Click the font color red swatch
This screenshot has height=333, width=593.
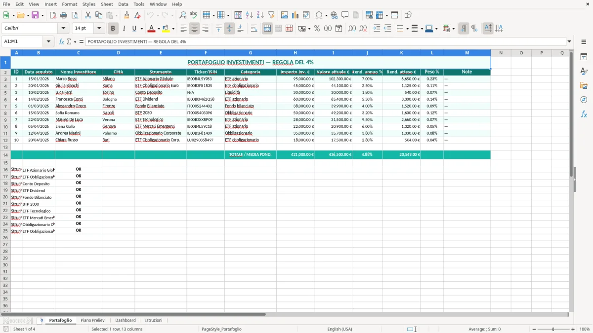click(x=152, y=29)
